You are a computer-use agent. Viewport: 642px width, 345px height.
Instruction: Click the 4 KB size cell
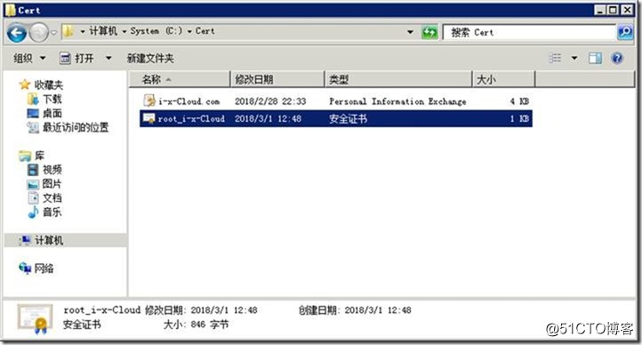click(519, 101)
